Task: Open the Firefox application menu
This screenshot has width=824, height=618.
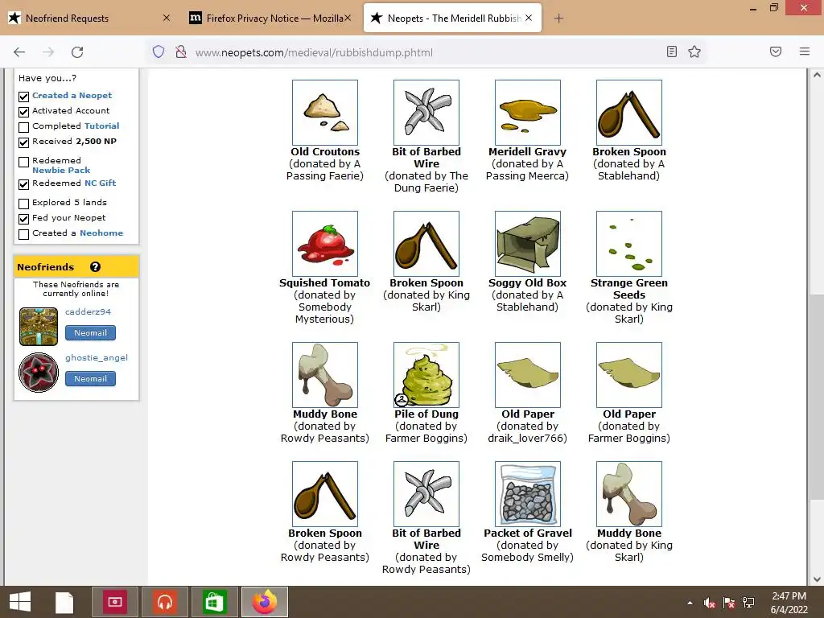Action: [x=805, y=51]
